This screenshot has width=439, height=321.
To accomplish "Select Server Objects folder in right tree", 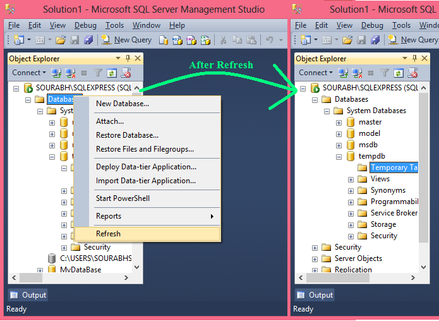I will click(358, 258).
